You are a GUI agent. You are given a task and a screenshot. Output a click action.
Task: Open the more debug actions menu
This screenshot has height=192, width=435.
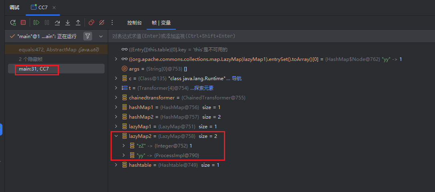(112, 23)
